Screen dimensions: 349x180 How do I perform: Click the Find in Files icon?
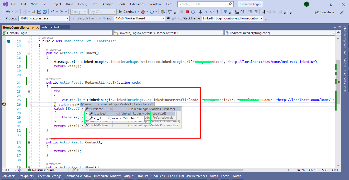[x=162, y=12]
